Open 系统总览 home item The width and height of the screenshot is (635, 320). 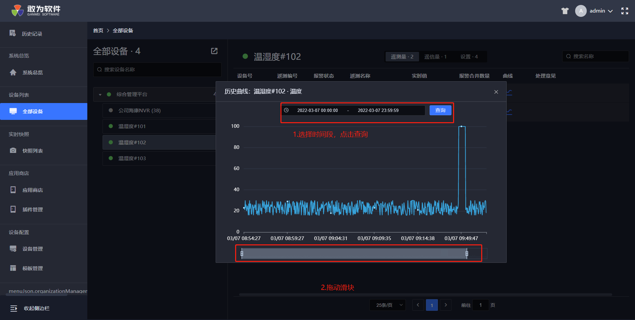[32, 73]
